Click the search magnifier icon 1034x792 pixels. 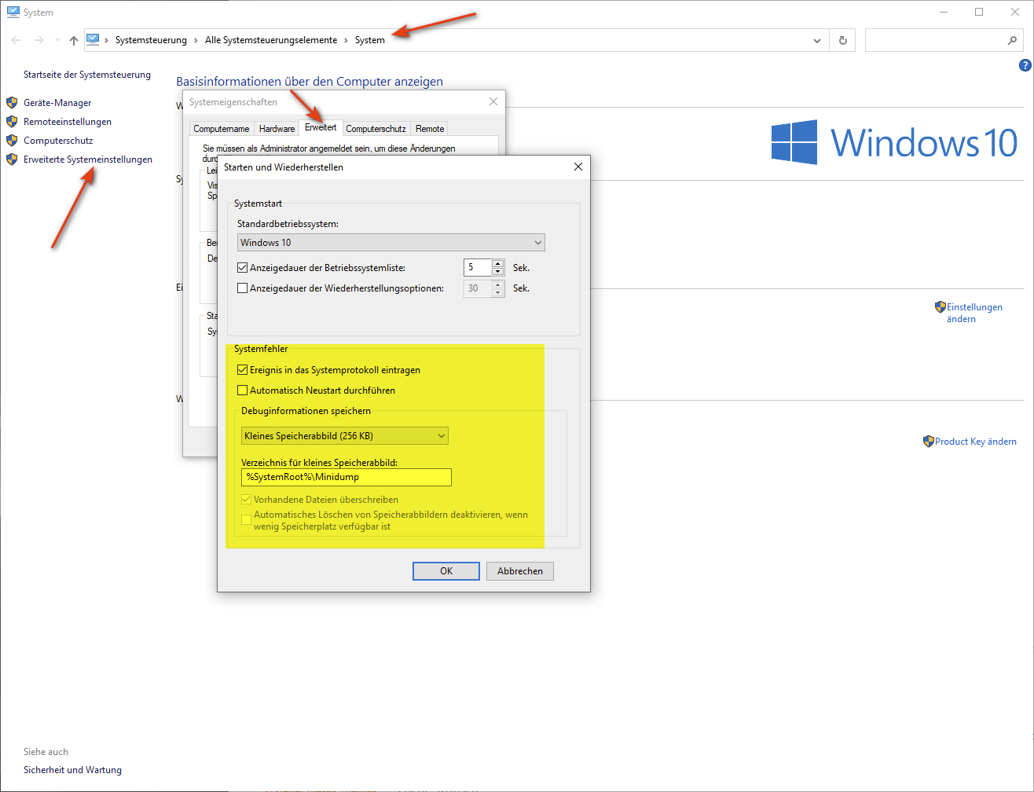[x=1012, y=40]
